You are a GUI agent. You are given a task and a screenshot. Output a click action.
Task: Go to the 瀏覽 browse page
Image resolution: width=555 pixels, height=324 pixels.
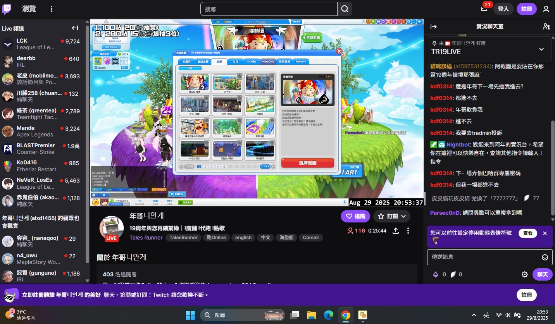click(29, 9)
